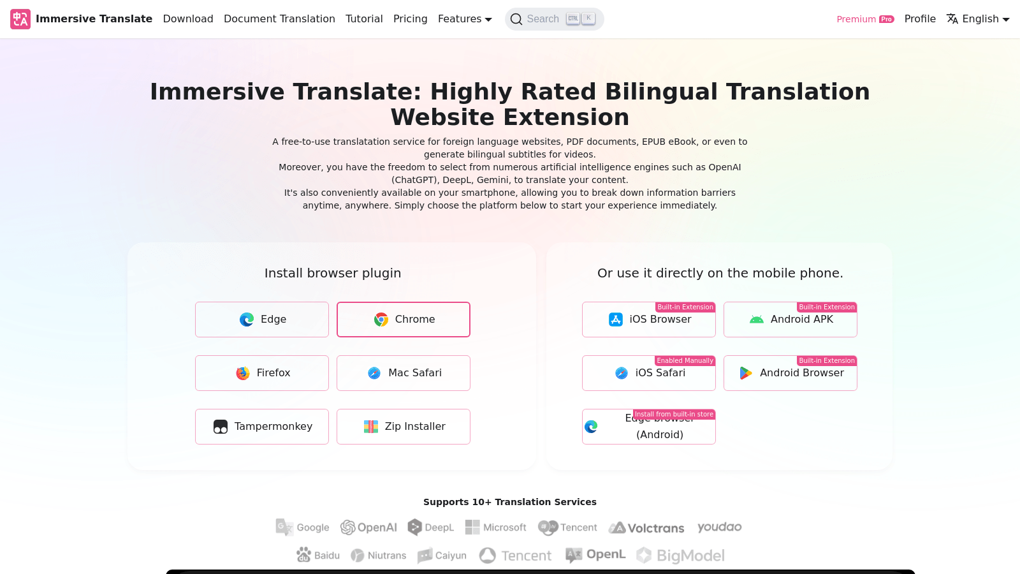The width and height of the screenshot is (1020, 574).
Task: Click the iOS Browser App Store icon
Action: 616,320
